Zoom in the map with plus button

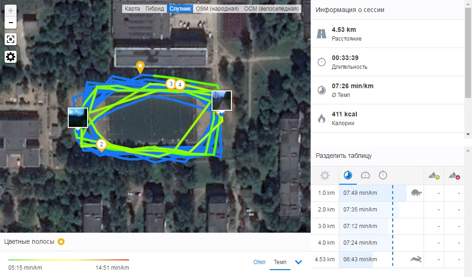coord(11,11)
